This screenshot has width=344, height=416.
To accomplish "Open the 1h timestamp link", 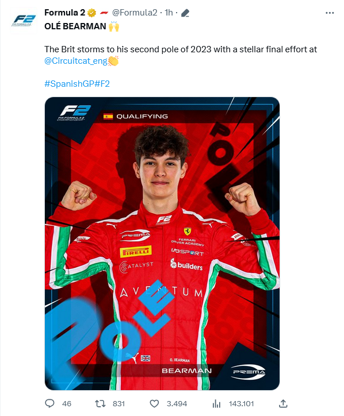I will [x=169, y=13].
